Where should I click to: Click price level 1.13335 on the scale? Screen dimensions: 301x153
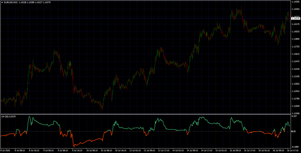[x=296, y=69]
